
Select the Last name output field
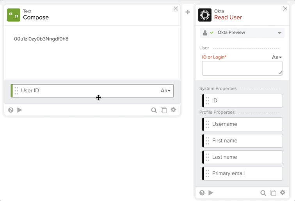(242, 157)
